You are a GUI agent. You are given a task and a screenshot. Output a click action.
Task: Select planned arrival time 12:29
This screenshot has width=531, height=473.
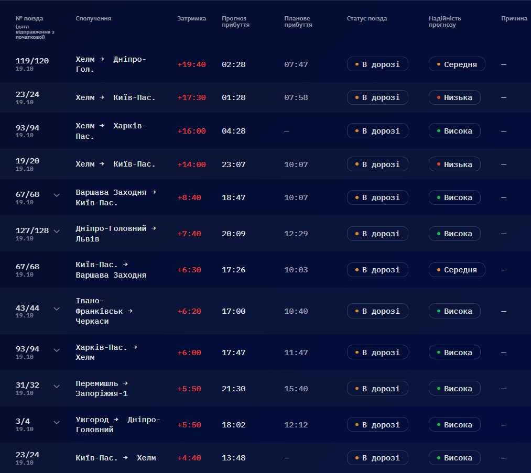pyautogui.click(x=296, y=234)
